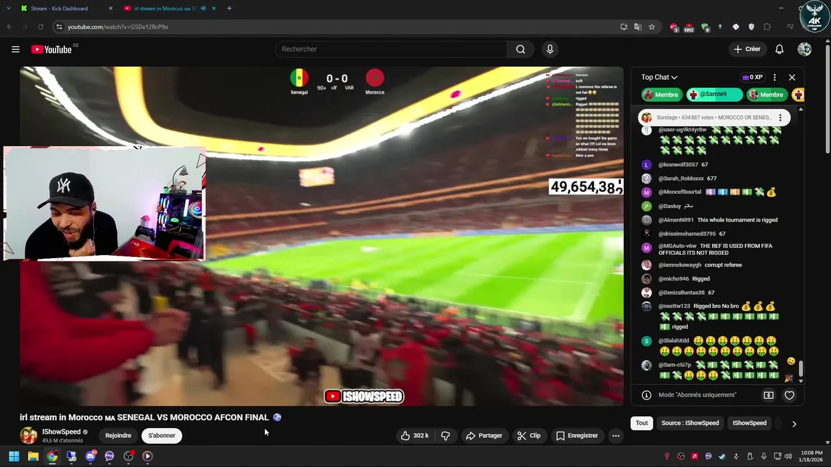
Task: Open the extensions puzzle menu
Action: pos(767,27)
